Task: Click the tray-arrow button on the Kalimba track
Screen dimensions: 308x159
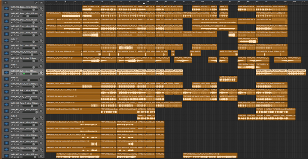Action: pos(18,74)
